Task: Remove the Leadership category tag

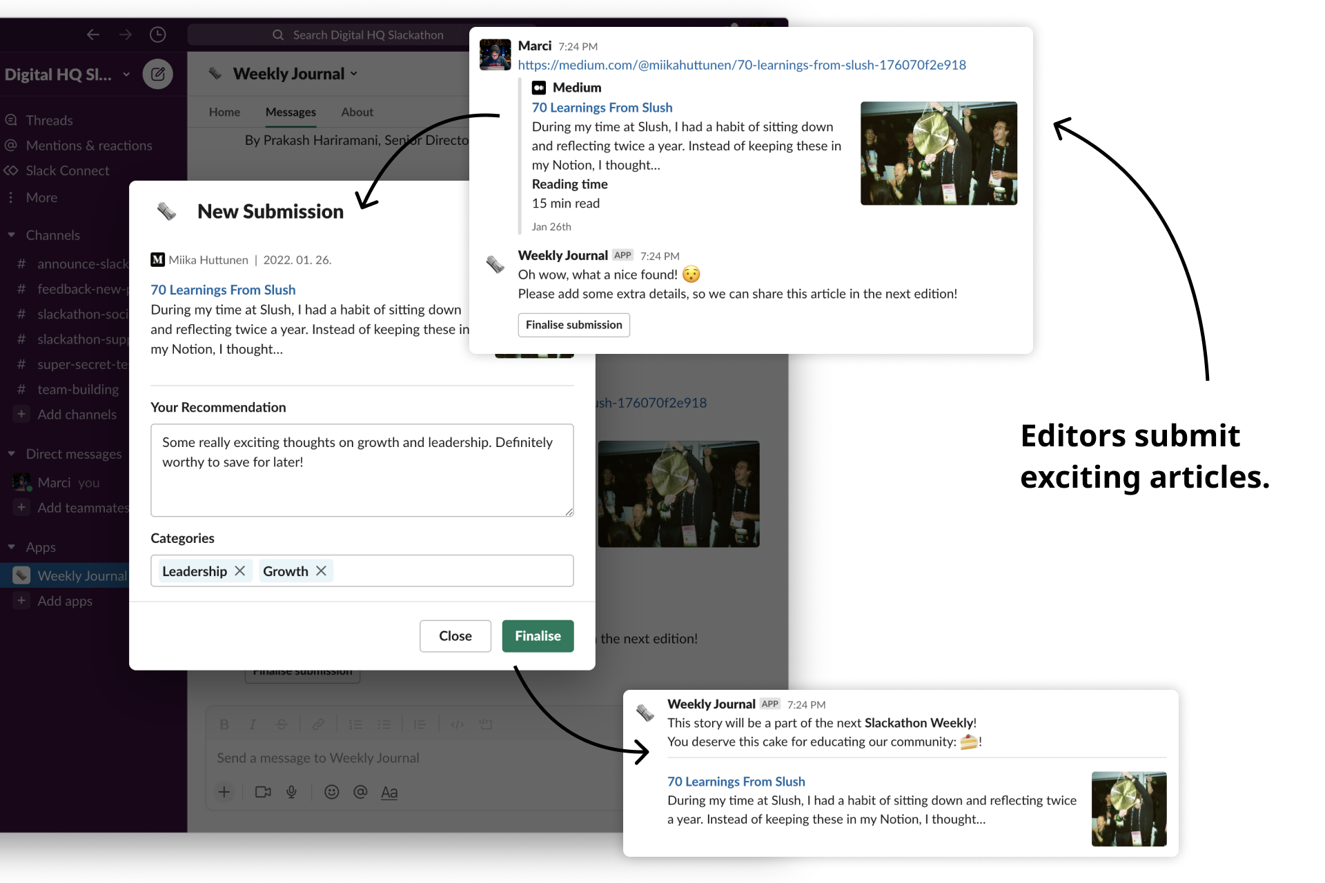Action: pyautogui.click(x=240, y=571)
